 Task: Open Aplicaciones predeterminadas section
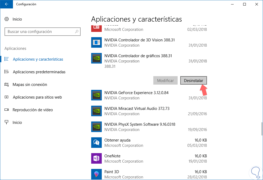(x=39, y=72)
